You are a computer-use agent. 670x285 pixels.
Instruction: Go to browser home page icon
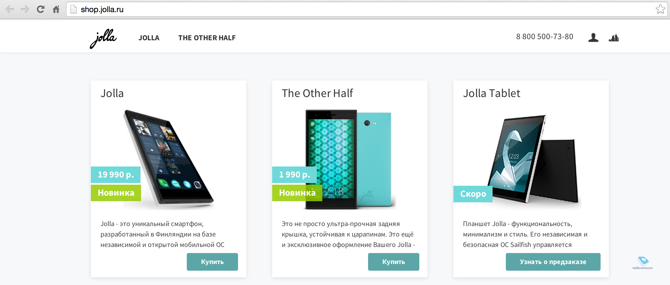(56, 9)
